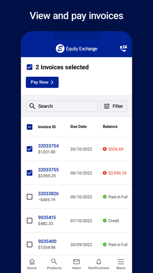Click the due date 07/10/2022

pyautogui.click(x=81, y=221)
